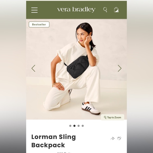Select the first carousel dot

[x=70, y=126]
